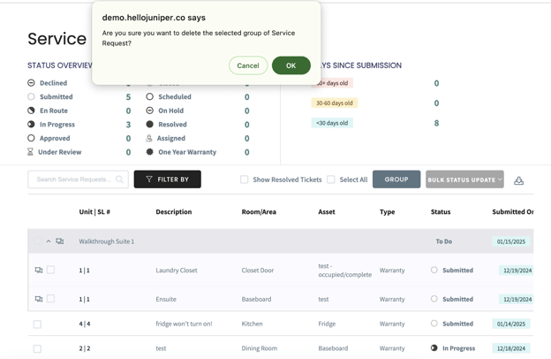Image resolution: width=551 pixels, height=359 pixels.
Task: Click the 01/14/2025 submitted date
Action: 511,324
